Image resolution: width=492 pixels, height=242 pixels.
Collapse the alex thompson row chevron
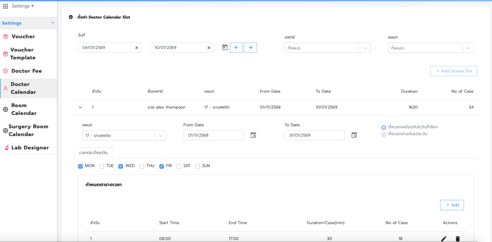point(80,107)
